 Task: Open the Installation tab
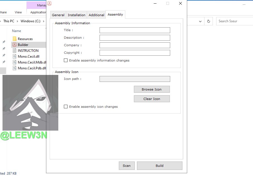(x=76, y=15)
